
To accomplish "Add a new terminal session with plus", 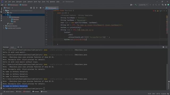I will point(18,47).
